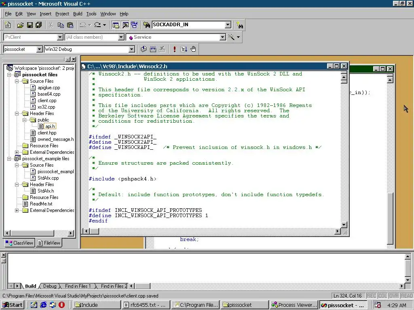Open the File menu

click(8, 14)
